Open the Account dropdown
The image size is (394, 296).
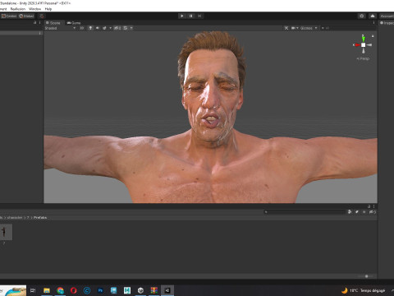click(387, 16)
